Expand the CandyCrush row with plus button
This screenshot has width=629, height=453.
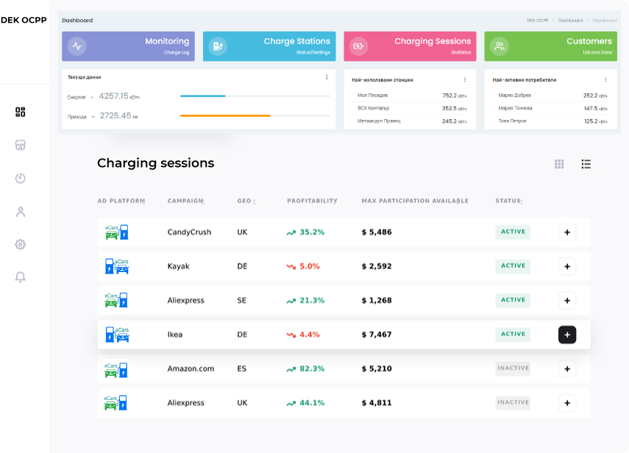pos(566,232)
